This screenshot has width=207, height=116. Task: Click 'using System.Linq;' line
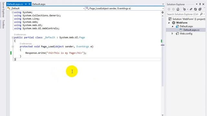(x=27, y=19)
